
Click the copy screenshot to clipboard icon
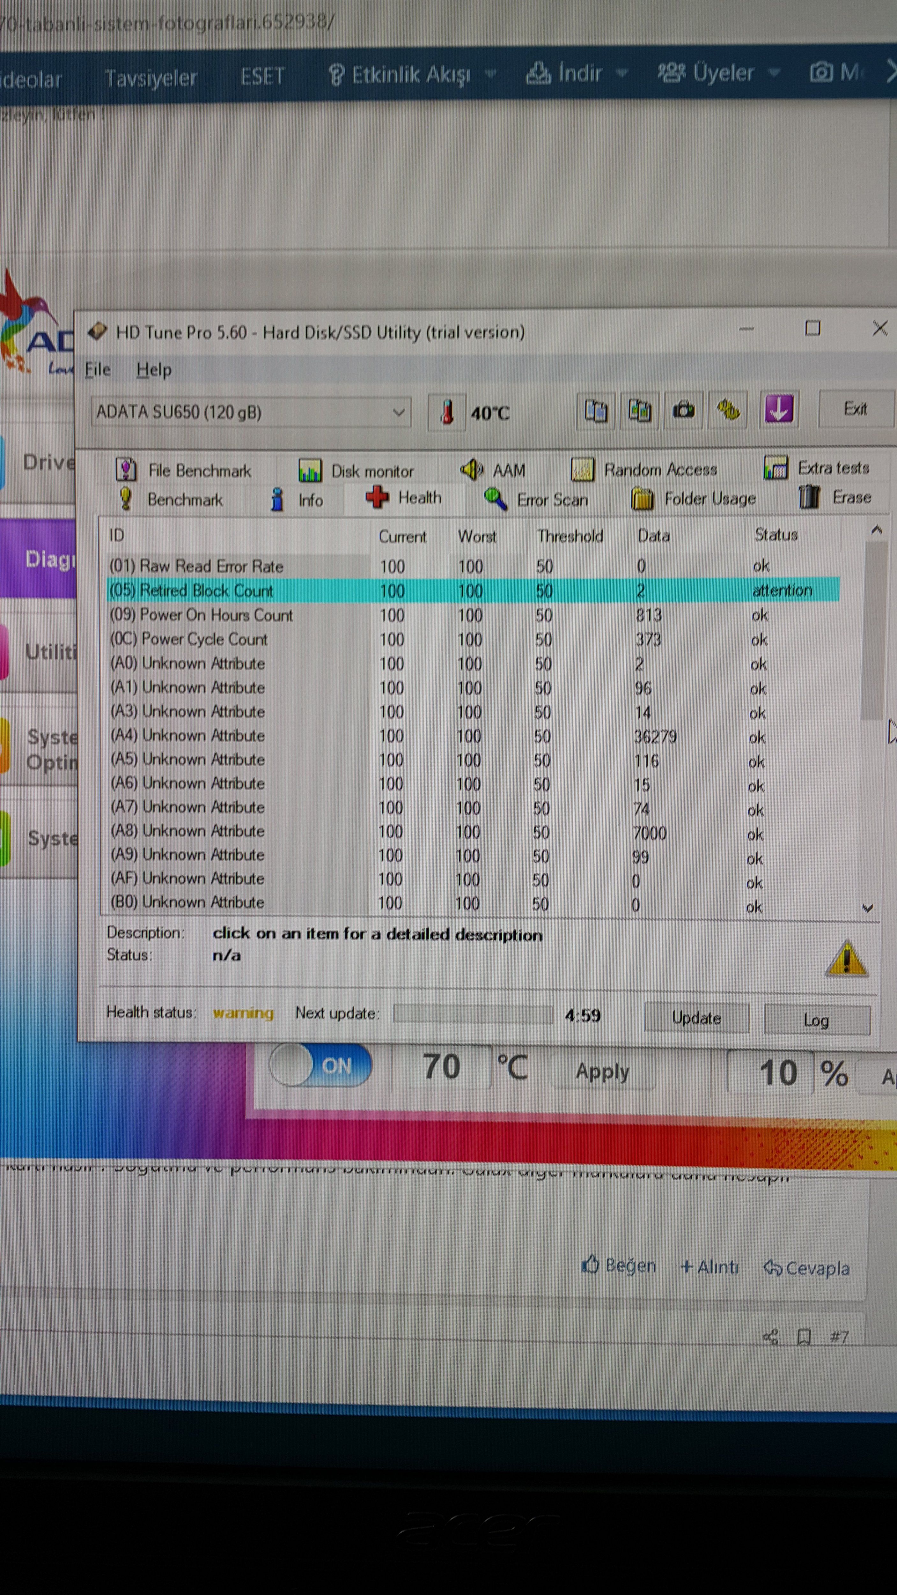639,411
